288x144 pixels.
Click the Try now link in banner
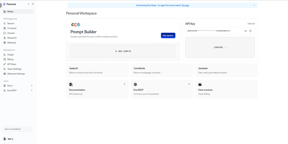click(185, 5)
